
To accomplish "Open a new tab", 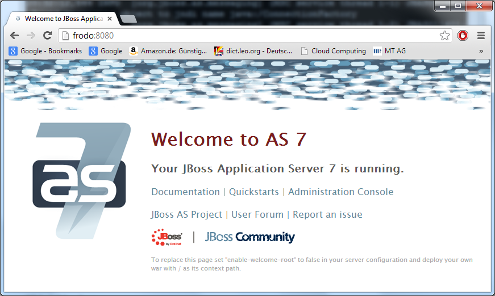I will click(128, 19).
